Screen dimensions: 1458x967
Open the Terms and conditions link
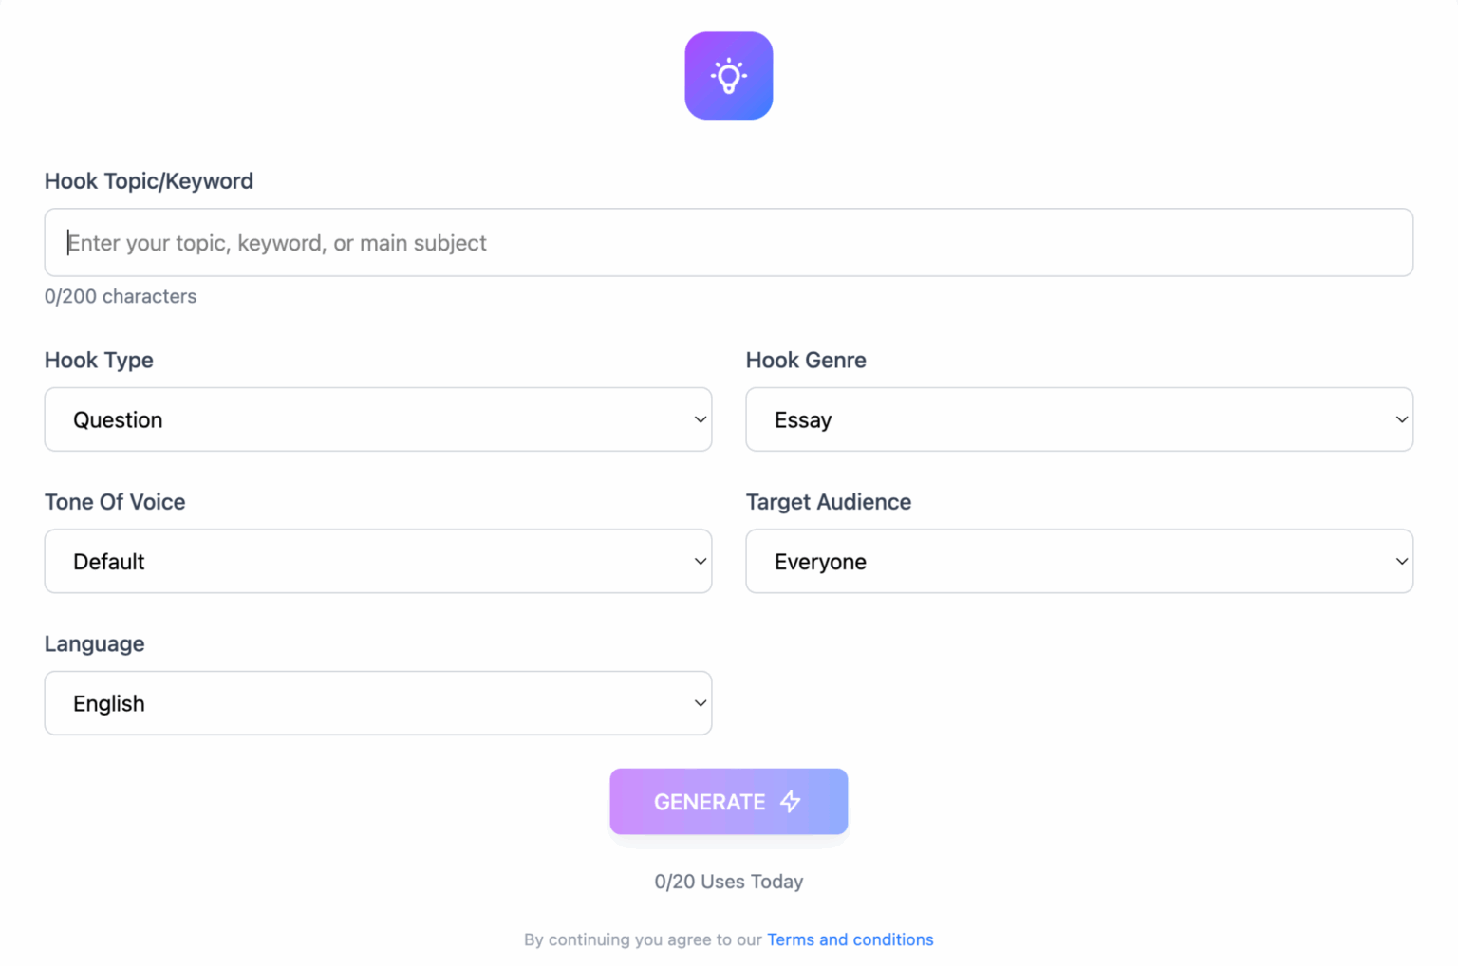click(x=850, y=939)
